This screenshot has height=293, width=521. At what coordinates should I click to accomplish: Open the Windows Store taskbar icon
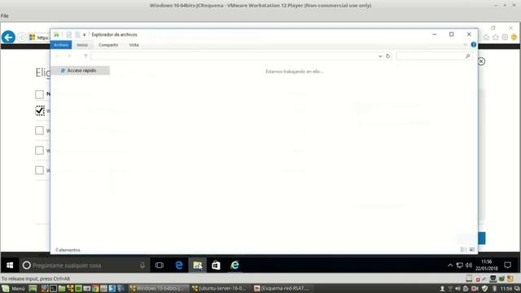(216, 265)
